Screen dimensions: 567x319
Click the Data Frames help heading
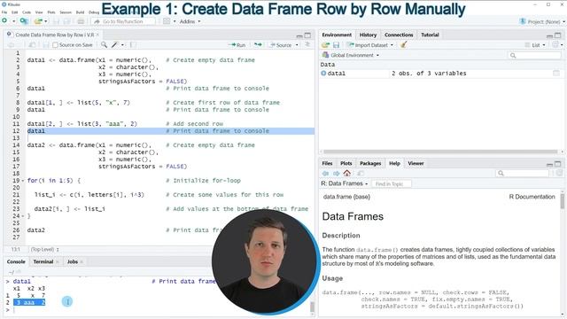(353, 216)
